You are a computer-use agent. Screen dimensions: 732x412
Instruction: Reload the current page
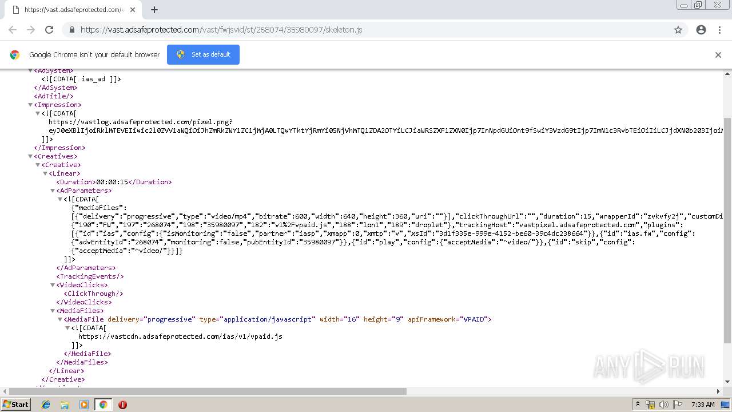(49, 30)
